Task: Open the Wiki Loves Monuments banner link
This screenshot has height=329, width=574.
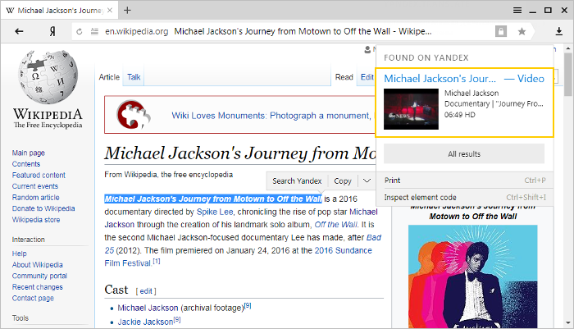Action: pyautogui.click(x=271, y=116)
